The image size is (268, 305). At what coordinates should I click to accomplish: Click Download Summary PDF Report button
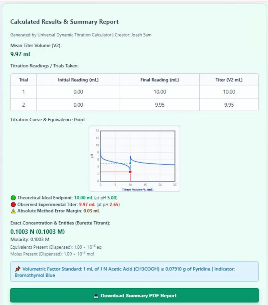134,296
